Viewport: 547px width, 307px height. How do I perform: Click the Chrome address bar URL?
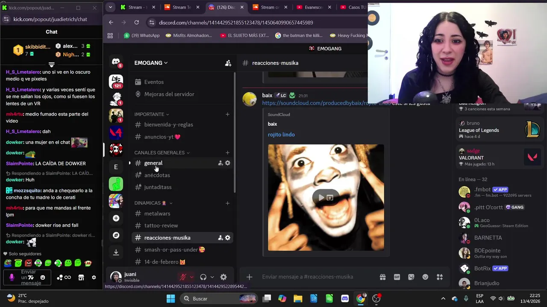coord(236,23)
